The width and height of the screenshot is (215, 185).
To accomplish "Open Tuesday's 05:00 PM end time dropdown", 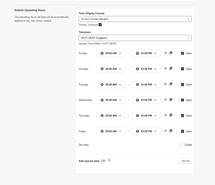I will (146, 85).
